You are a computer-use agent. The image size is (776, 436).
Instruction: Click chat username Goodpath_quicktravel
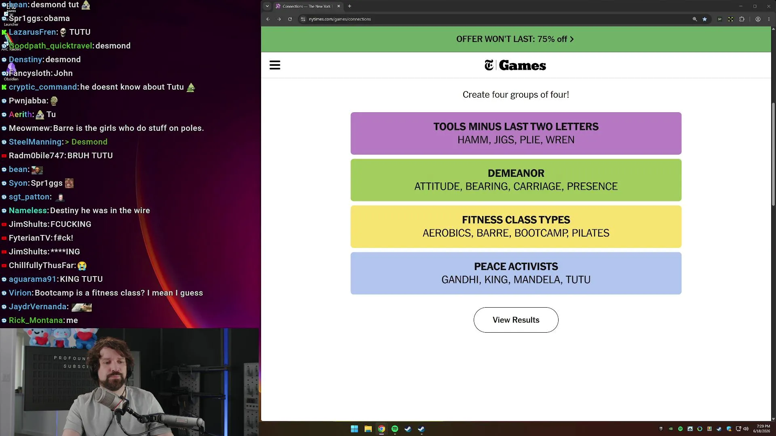point(51,46)
